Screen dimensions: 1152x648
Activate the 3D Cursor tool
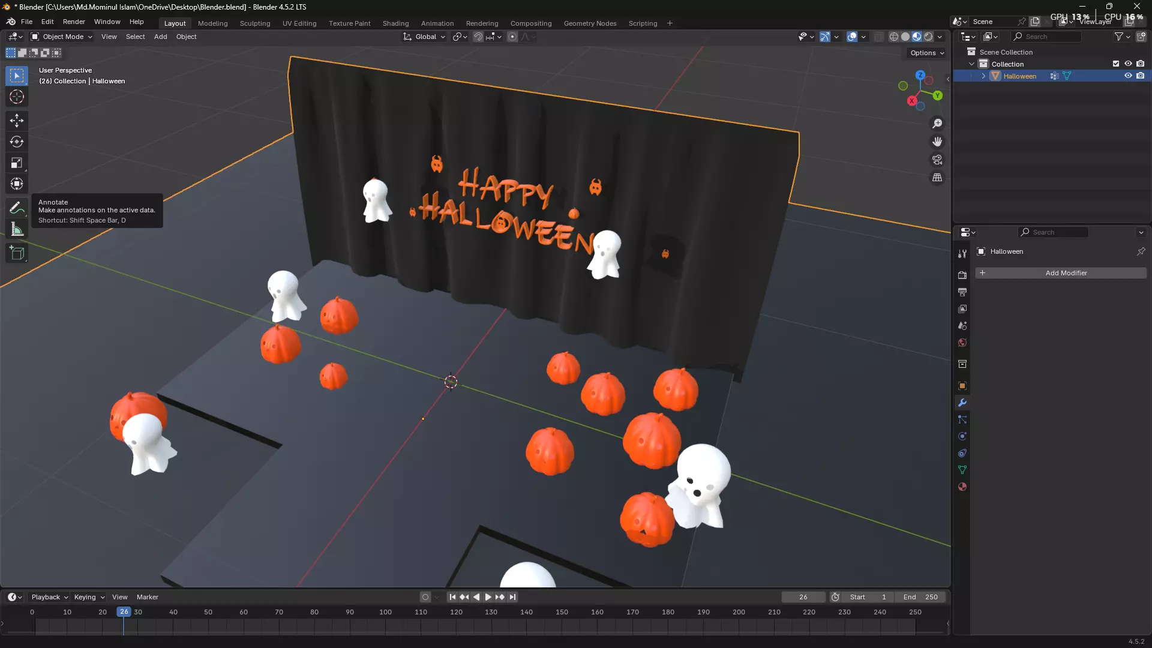pos(17,97)
